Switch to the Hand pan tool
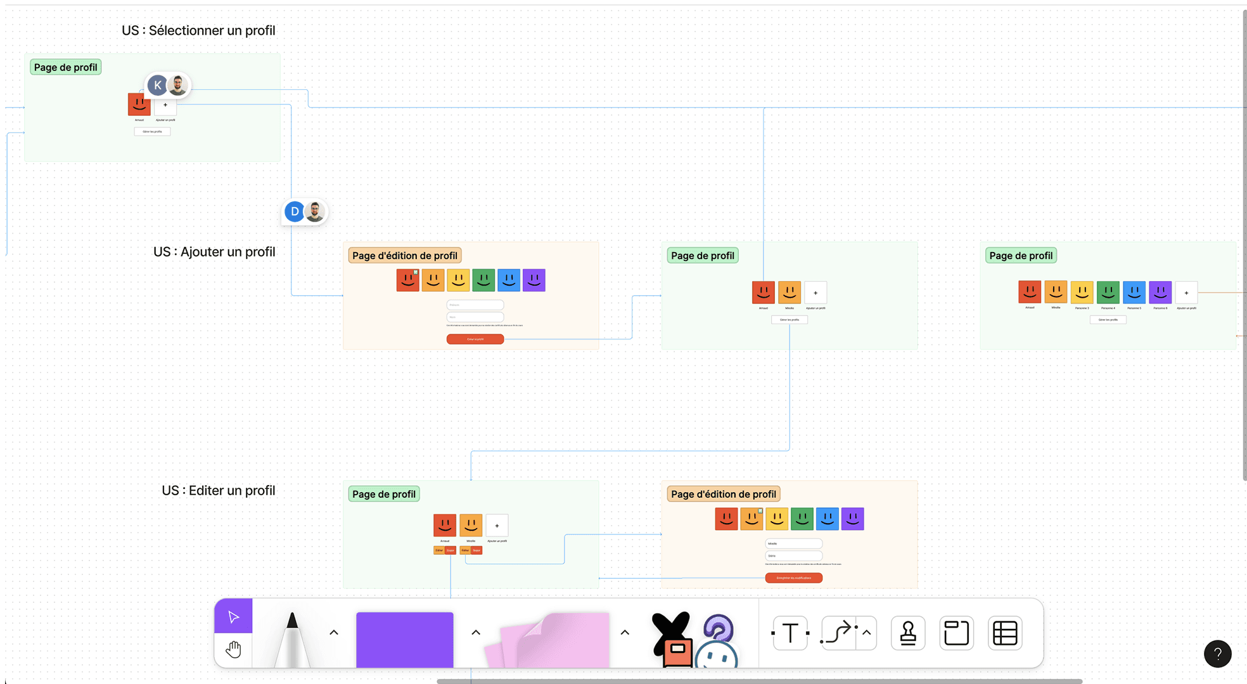The image size is (1247, 684). (233, 649)
